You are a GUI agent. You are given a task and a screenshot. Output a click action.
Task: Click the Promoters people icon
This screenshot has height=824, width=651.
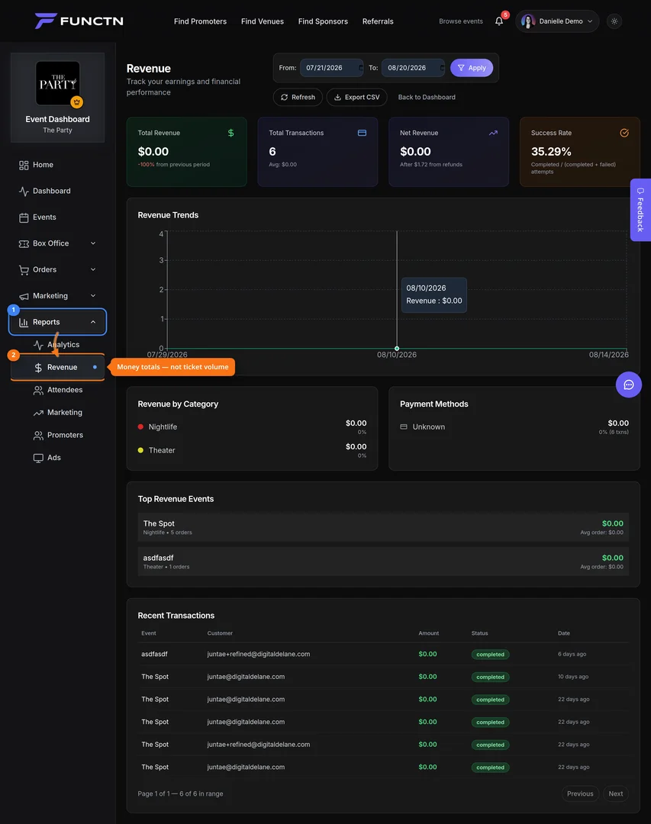point(38,435)
